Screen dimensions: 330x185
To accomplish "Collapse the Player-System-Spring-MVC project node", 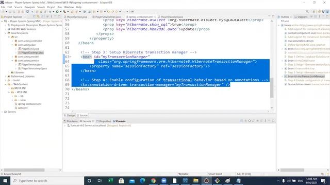I will pyautogui.click(x=2, y=21).
